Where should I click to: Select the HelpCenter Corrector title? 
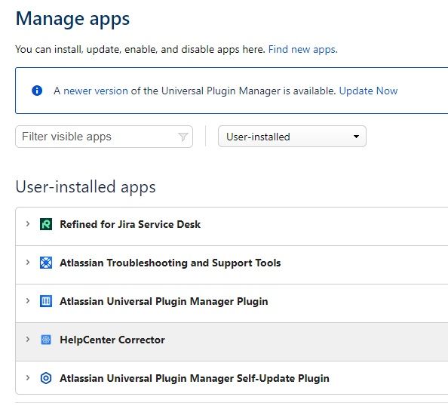pyautogui.click(x=112, y=340)
